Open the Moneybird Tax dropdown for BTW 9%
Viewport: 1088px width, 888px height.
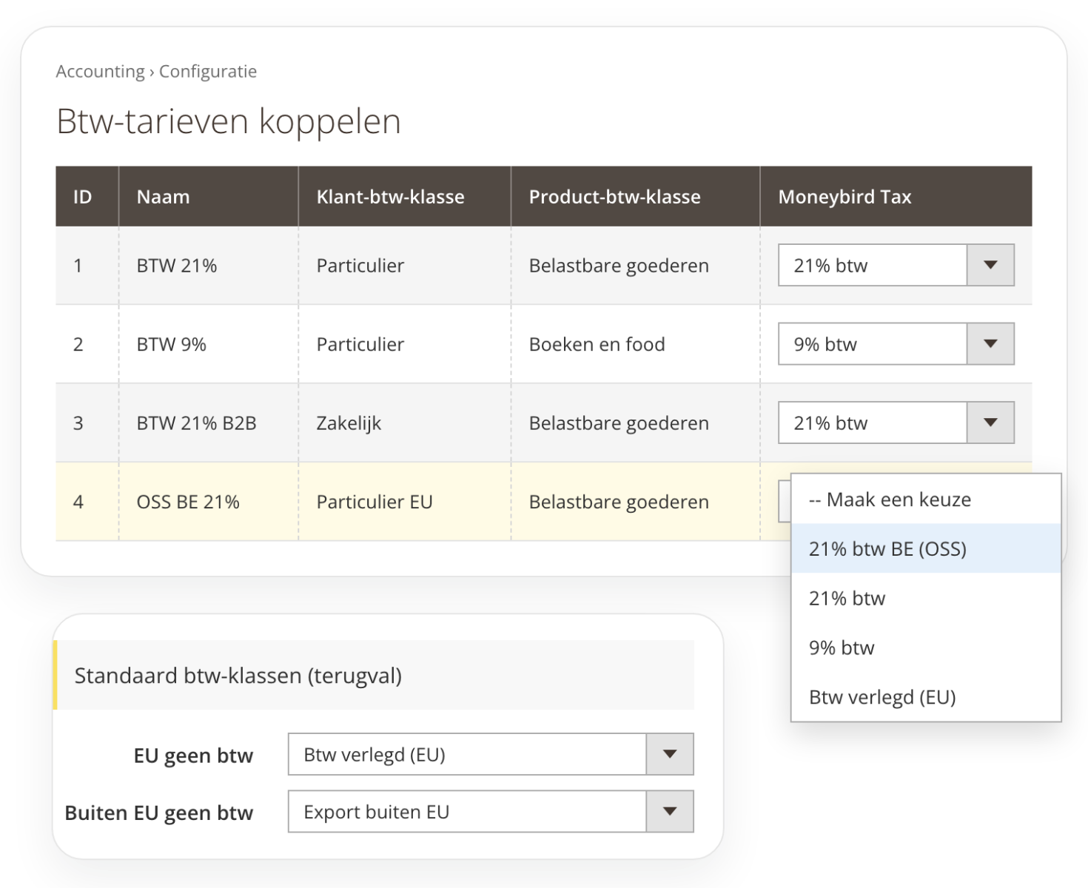tap(896, 343)
